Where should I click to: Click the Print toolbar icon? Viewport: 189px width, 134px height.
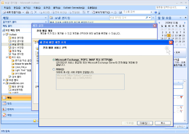point(27,12)
